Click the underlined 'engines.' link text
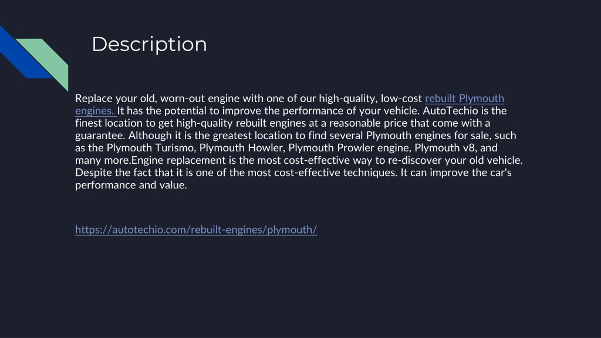The image size is (601, 338). [94, 111]
